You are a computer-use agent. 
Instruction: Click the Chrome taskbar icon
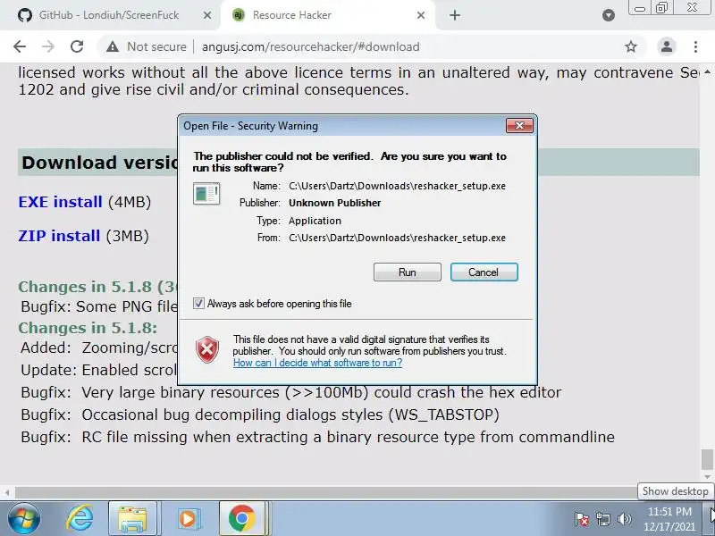[241, 519]
